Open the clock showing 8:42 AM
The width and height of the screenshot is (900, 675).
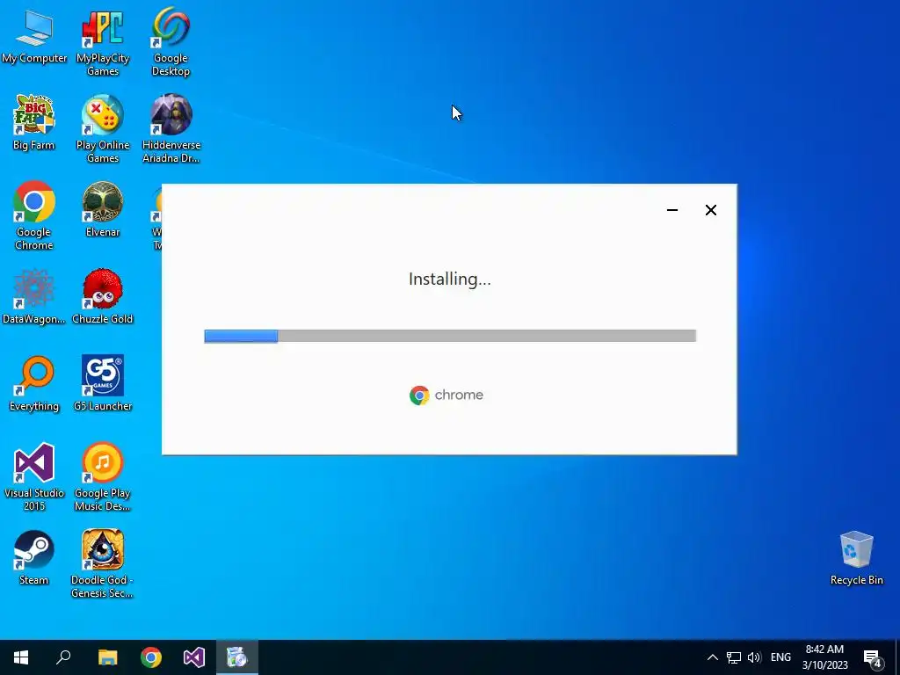pyautogui.click(x=824, y=657)
